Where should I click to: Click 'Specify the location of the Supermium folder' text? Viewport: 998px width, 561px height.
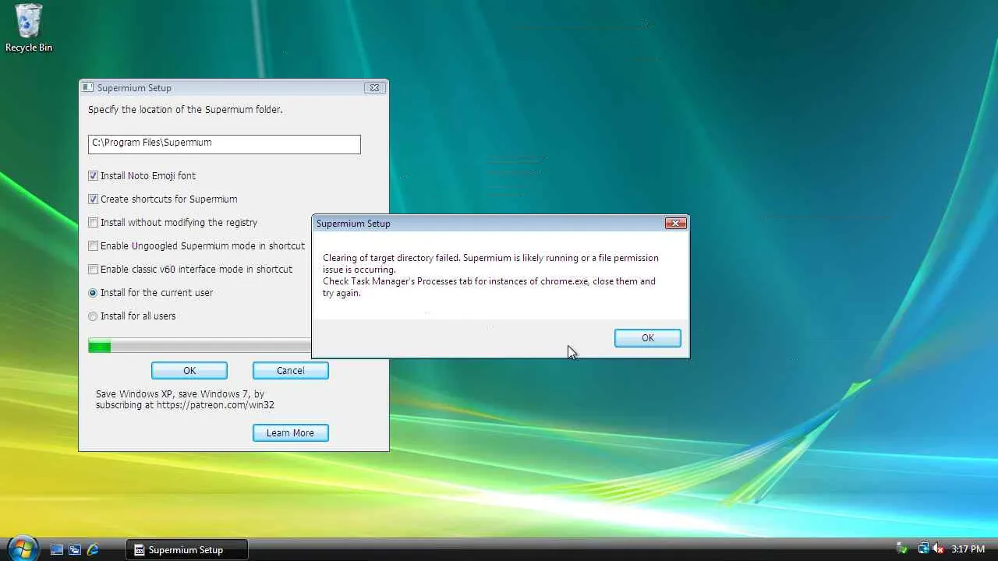click(186, 110)
